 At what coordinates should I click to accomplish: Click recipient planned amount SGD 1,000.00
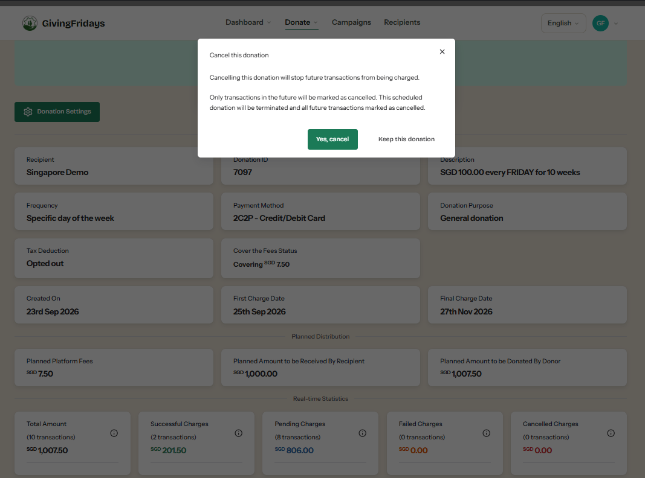(x=255, y=374)
